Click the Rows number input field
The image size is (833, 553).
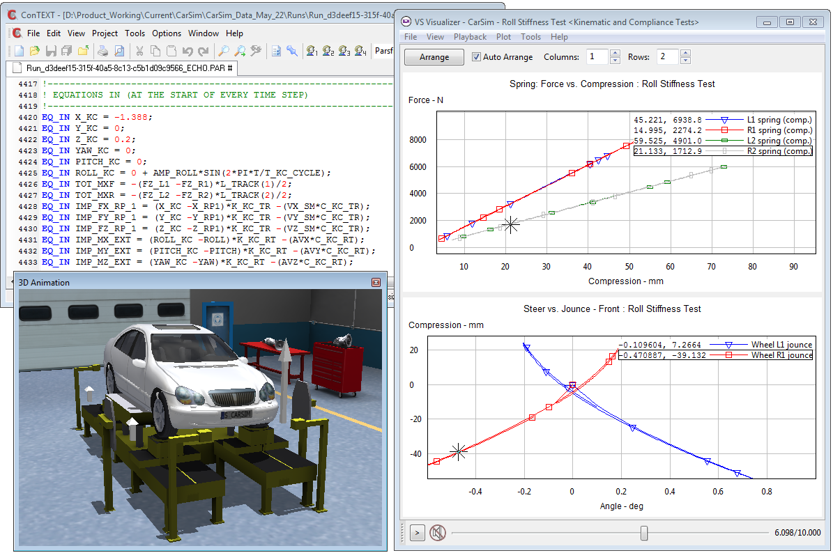tap(668, 57)
